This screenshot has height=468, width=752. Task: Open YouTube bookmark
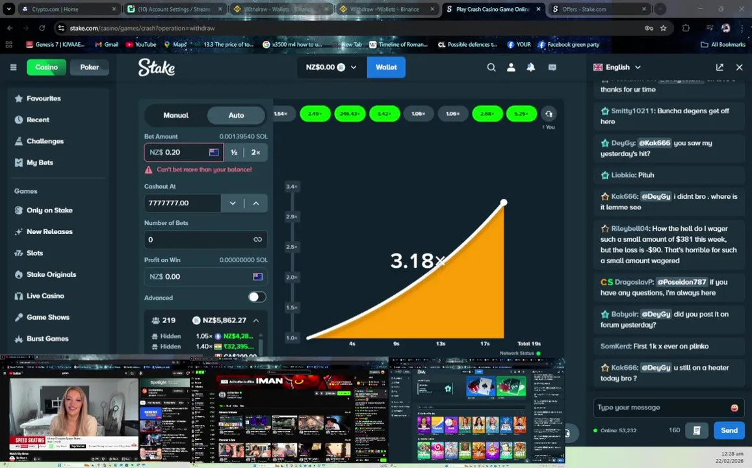pyautogui.click(x=141, y=45)
